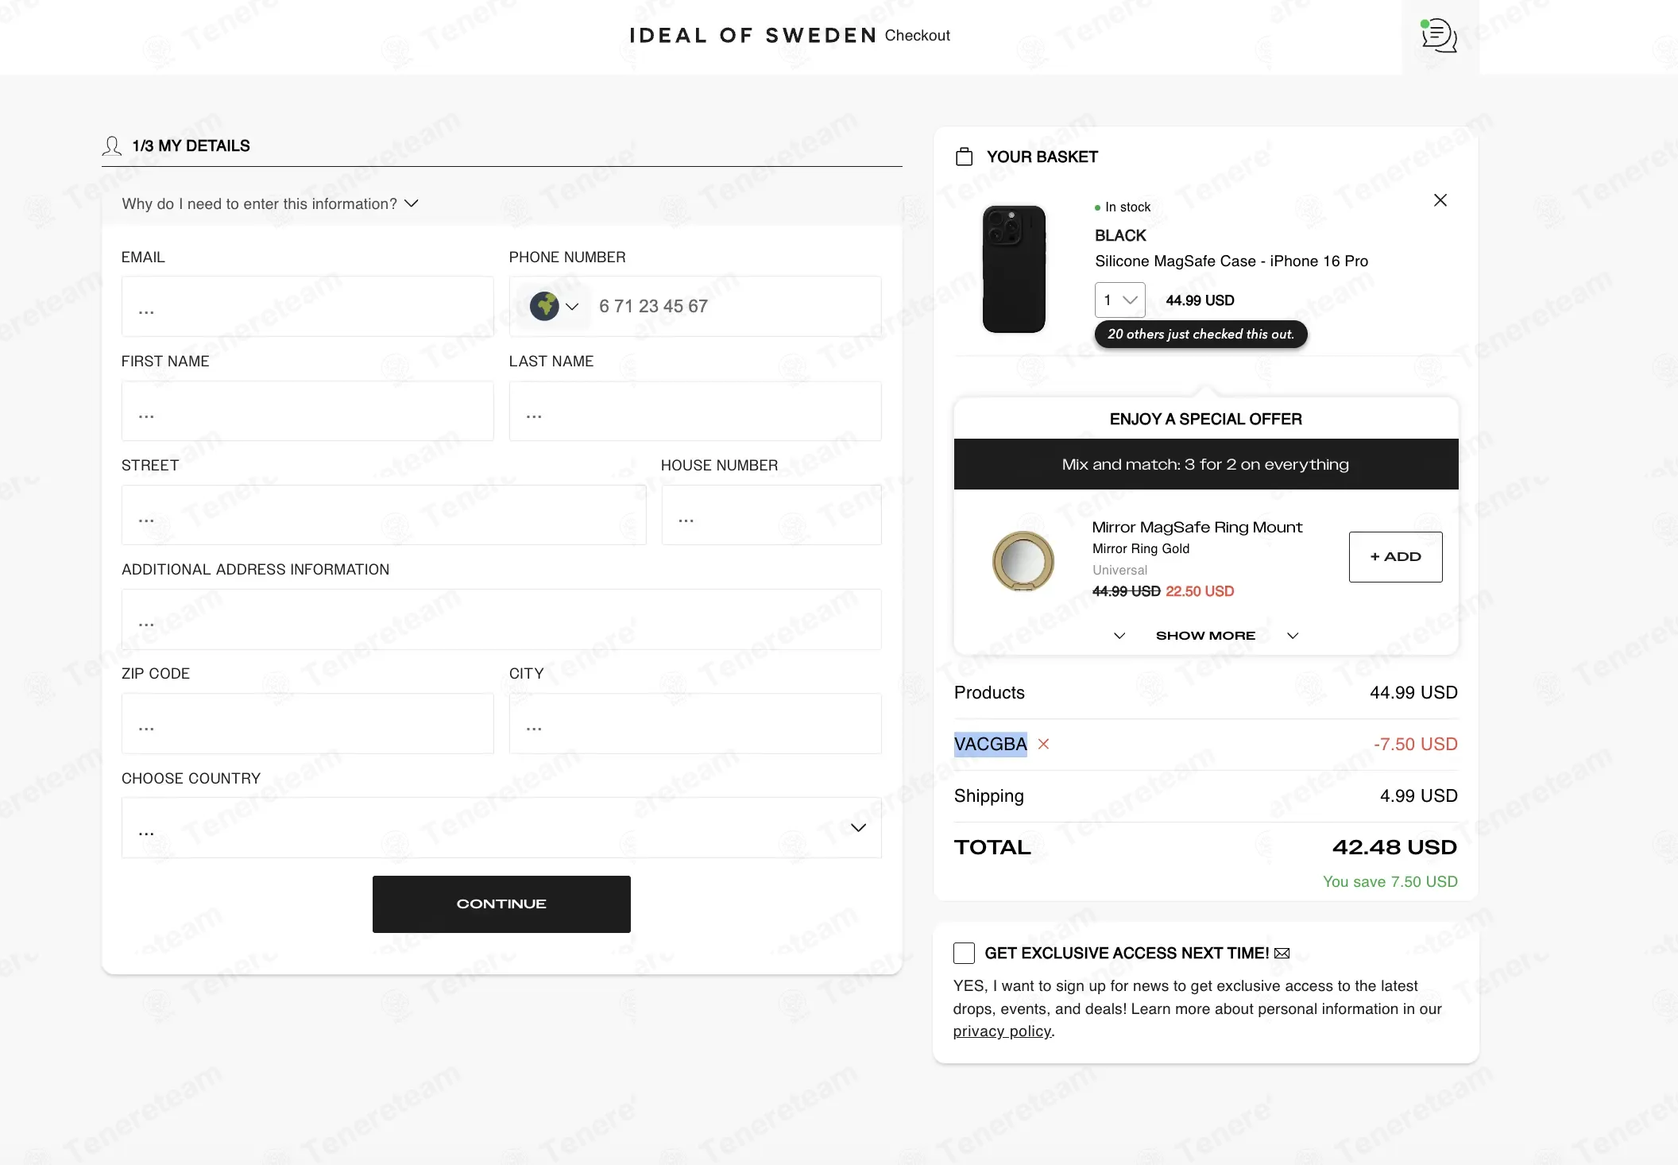
Task: Add Mirror MagSafe Ring Mount to basket
Action: (x=1395, y=557)
